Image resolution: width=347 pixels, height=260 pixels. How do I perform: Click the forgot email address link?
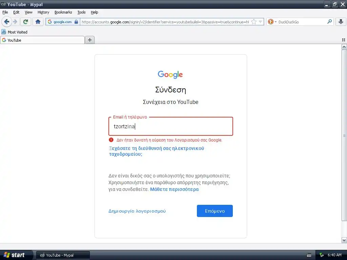157,151
